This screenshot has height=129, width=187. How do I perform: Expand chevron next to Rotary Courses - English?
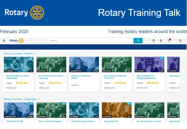pyautogui.click(x=35, y=54)
